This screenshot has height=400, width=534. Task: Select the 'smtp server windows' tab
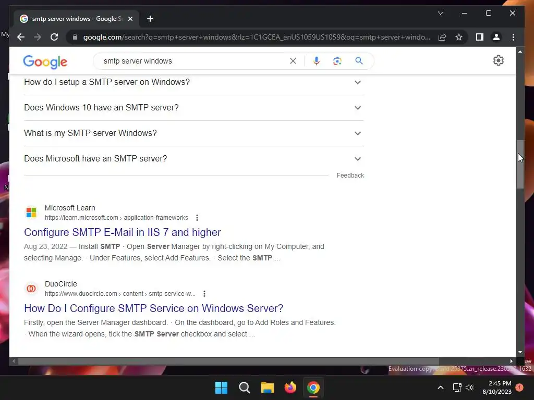point(76,19)
